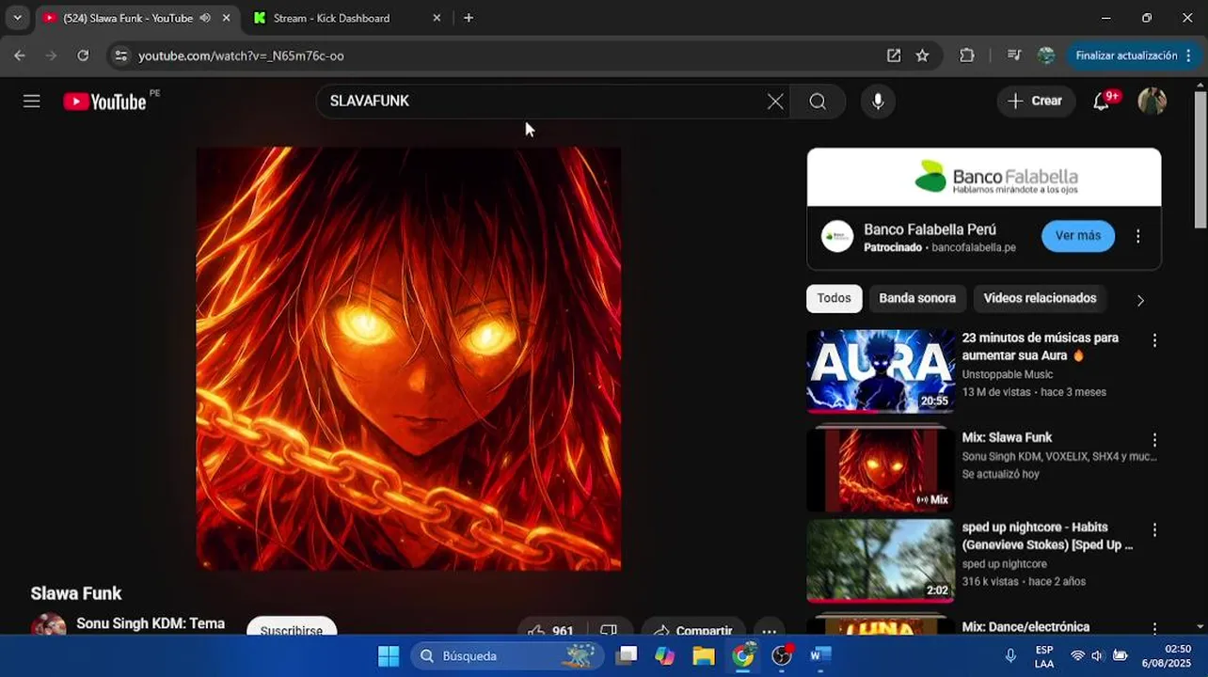Click the address bar URL
This screenshot has height=677, width=1208.
pyautogui.click(x=241, y=55)
